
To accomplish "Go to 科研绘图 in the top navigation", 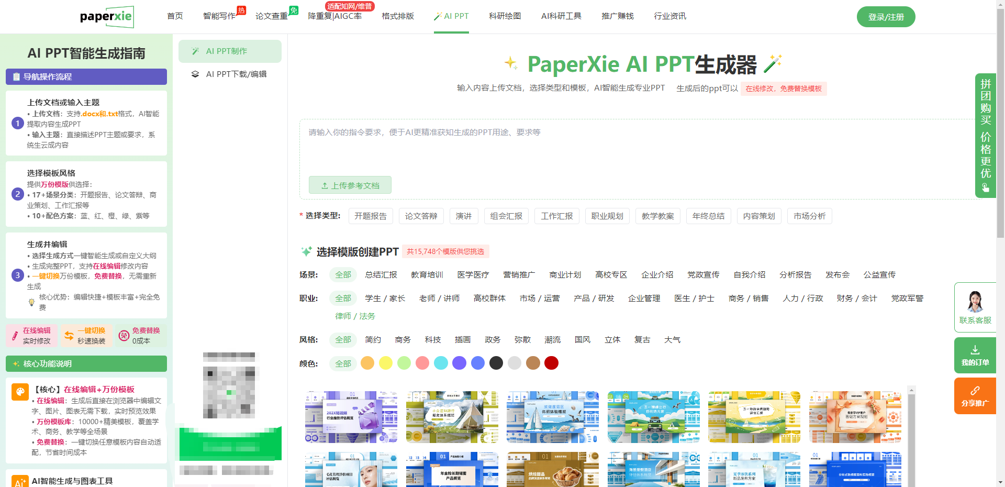I will point(505,16).
